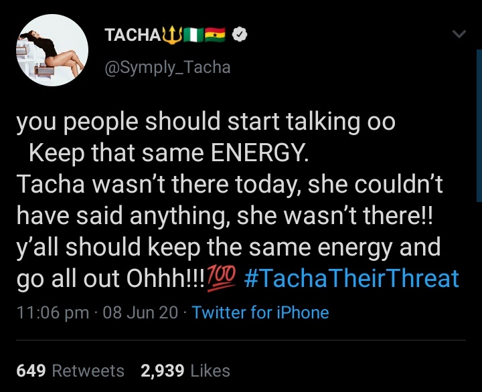This screenshot has width=482, height=392.
Task: Click the Ghana flag emoji
Action: point(216,35)
